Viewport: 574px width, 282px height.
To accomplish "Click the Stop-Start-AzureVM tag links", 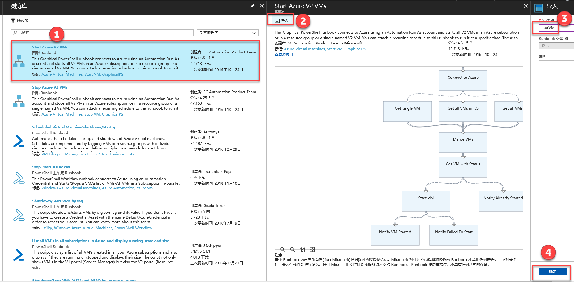I will 97,188.
